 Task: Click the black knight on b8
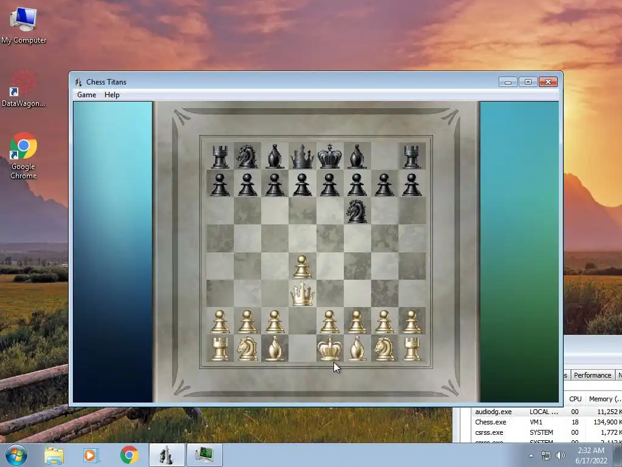coord(247,156)
